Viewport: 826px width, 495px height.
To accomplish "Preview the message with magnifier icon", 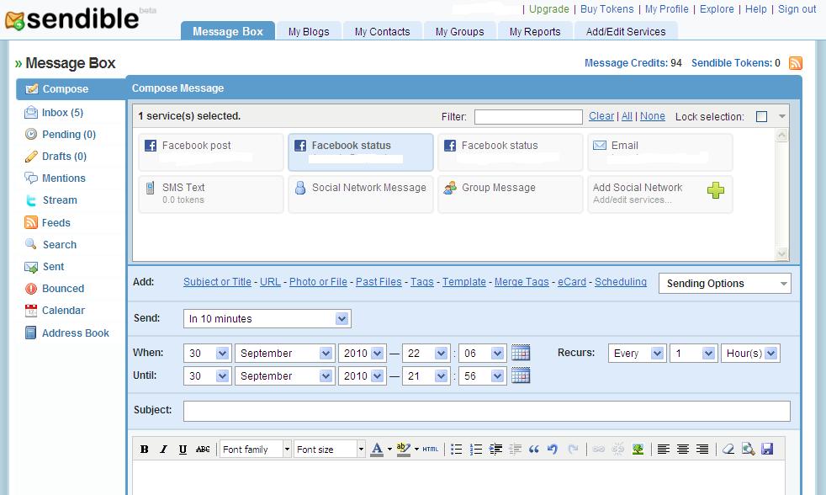I will click(748, 450).
